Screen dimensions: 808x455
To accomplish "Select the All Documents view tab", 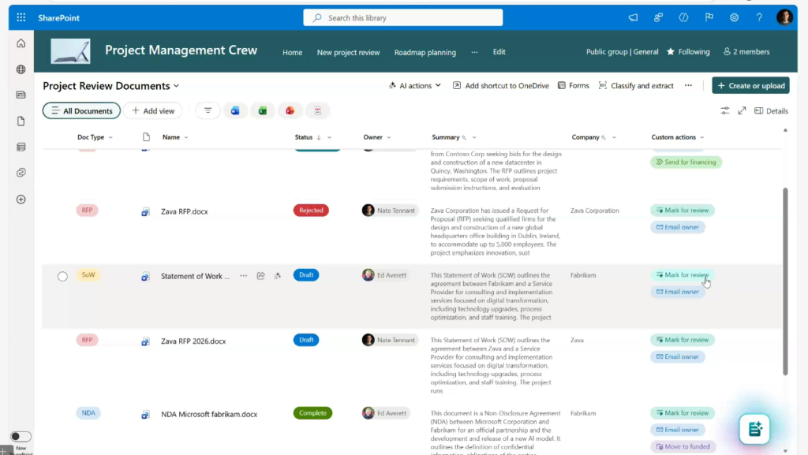I will tap(81, 111).
